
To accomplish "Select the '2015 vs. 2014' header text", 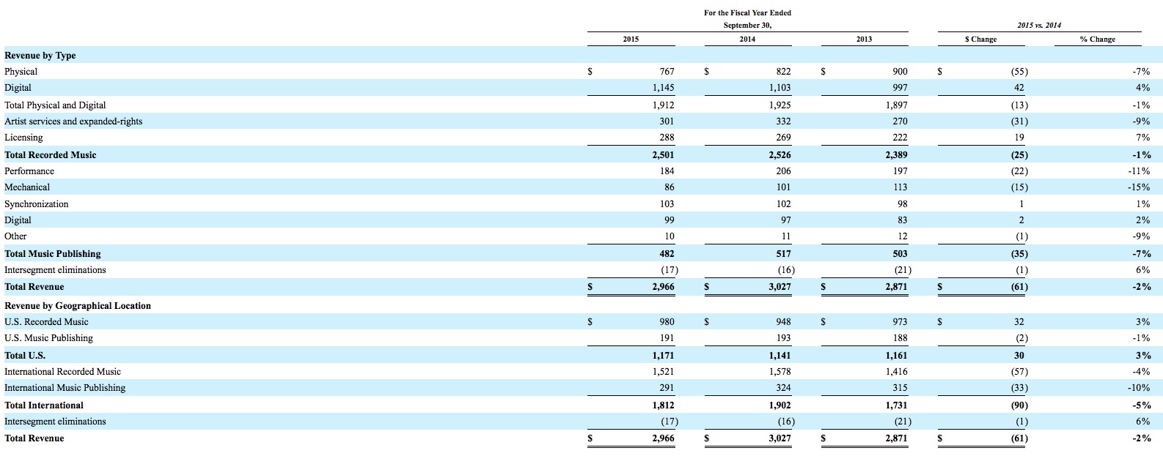I will (x=1039, y=26).
